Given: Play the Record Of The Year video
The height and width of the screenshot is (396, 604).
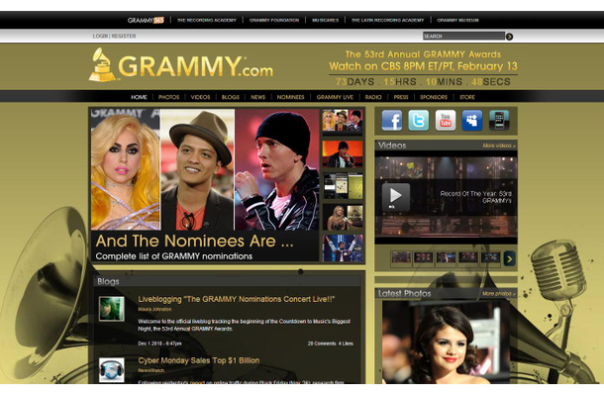Looking at the screenshot, I should [396, 197].
